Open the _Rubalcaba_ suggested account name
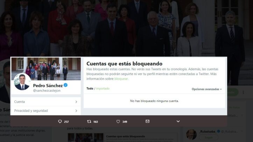The height and width of the screenshot is (142, 253). (x=208, y=132)
